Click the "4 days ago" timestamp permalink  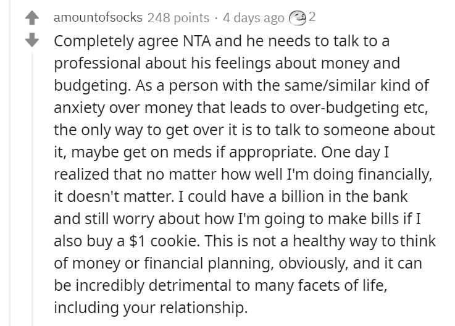click(x=253, y=18)
